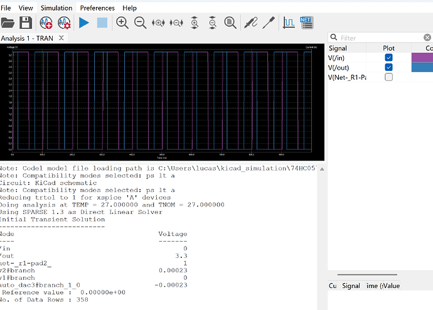Viewport: 433px width, 310px height.
Task: Uncheck the plot checkbox for V(/out)
Action: (x=388, y=67)
